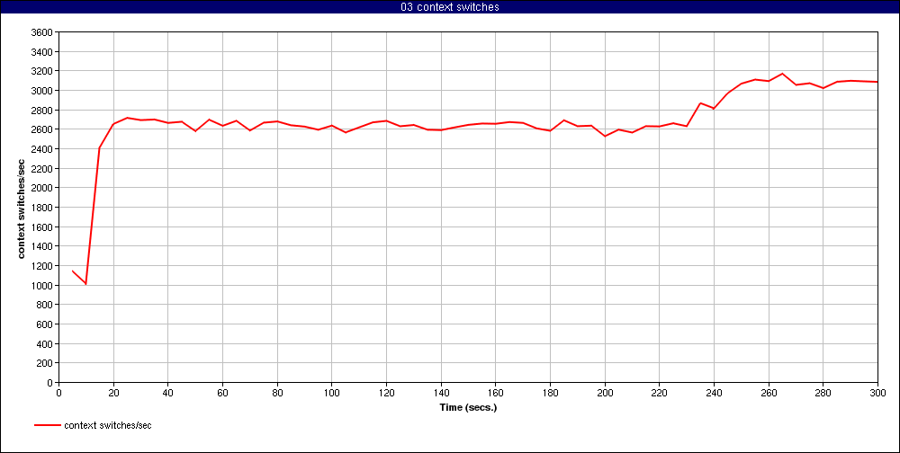Click x-axis tick label 120
This screenshot has height=453, width=900.
pyautogui.click(x=386, y=394)
